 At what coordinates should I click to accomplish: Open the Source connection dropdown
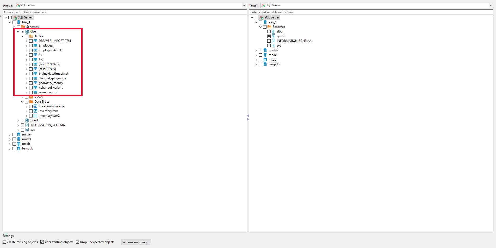244,5
